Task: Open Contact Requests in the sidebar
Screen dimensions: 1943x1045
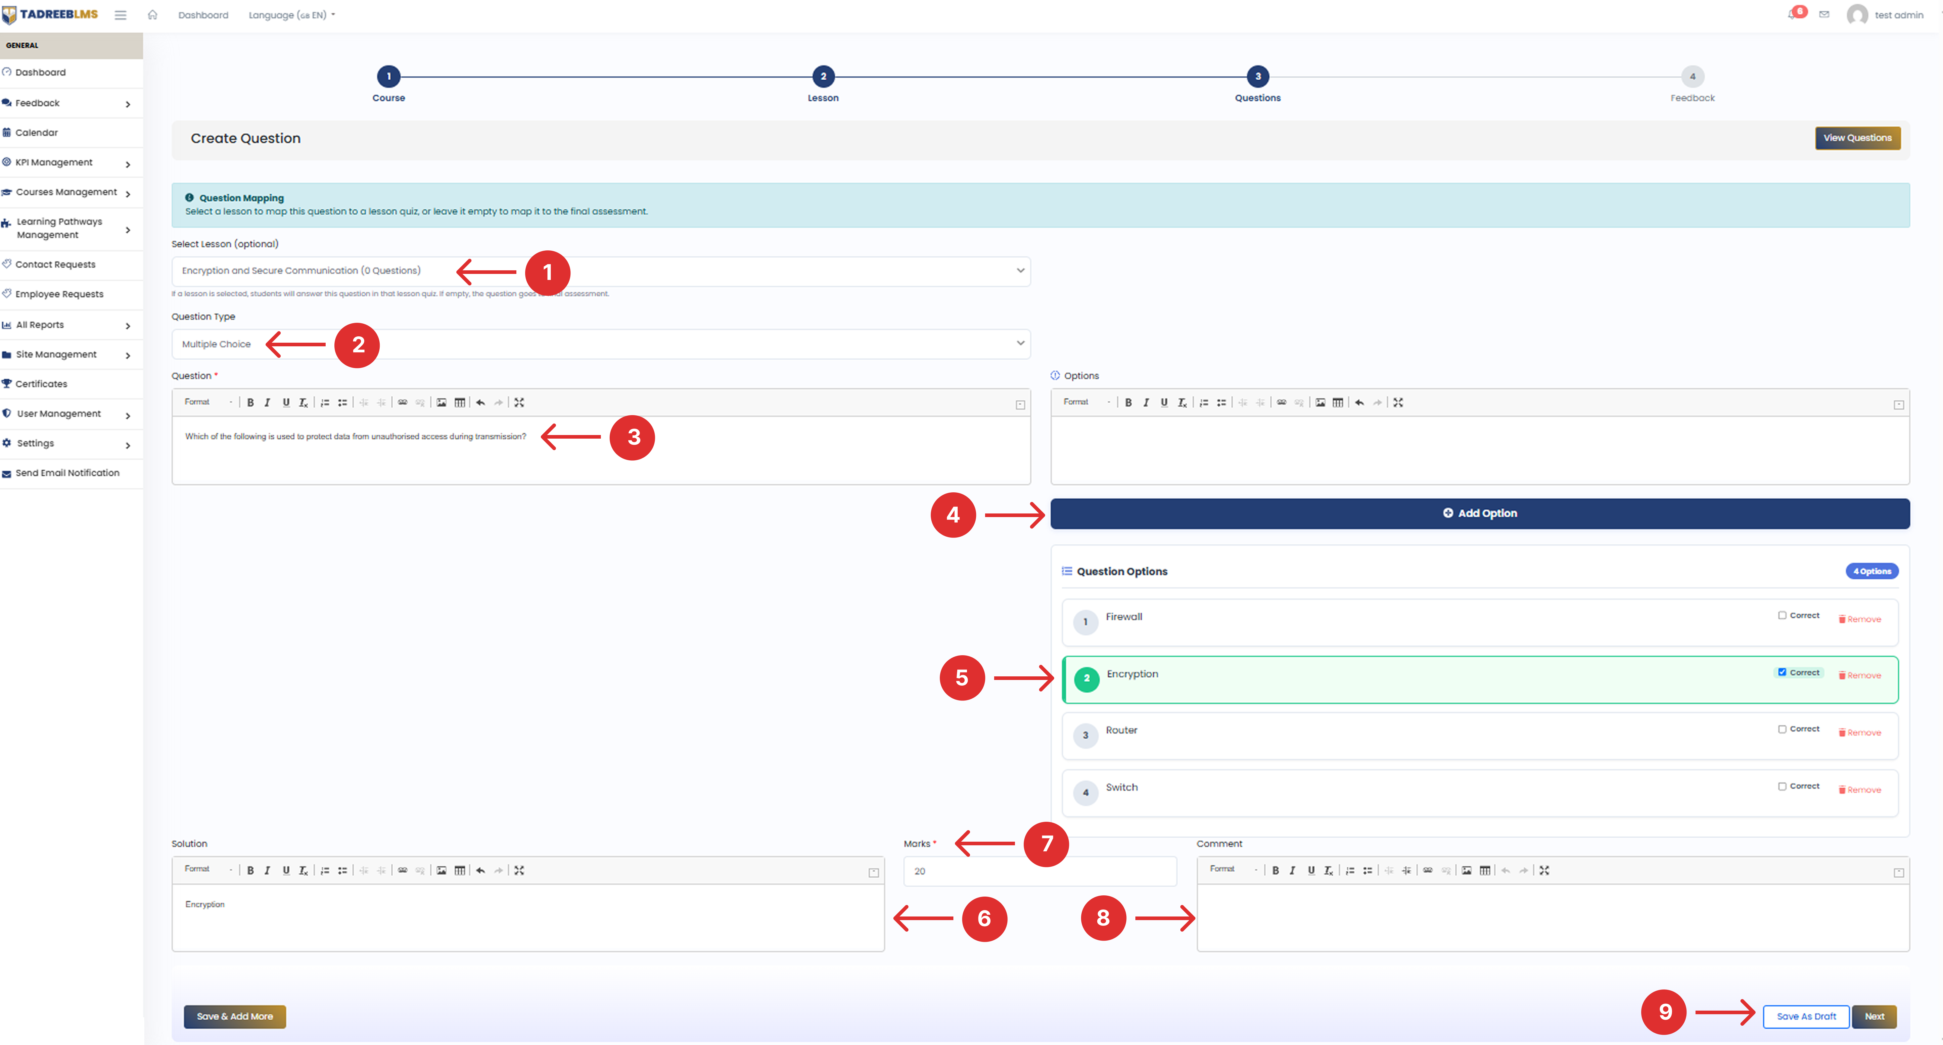Action: click(x=71, y=265)
